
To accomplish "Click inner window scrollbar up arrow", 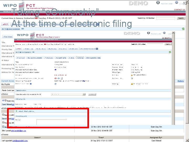I will [173, 33].
